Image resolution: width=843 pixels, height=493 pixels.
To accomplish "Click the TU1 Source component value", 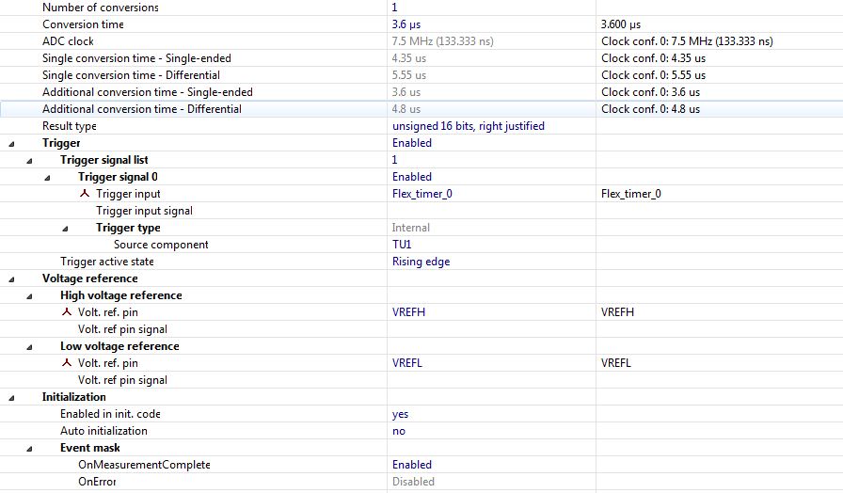I will click(402, 245).
